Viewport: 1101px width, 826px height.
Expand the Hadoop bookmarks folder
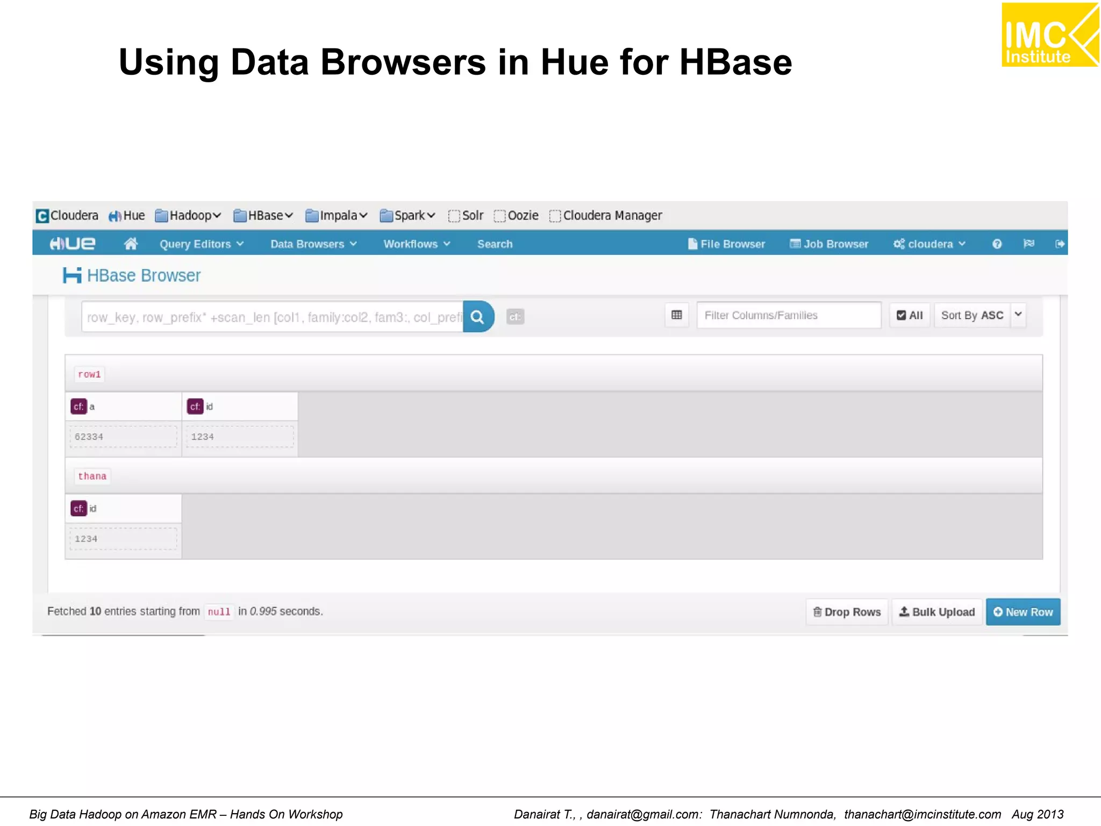[188, 216]
